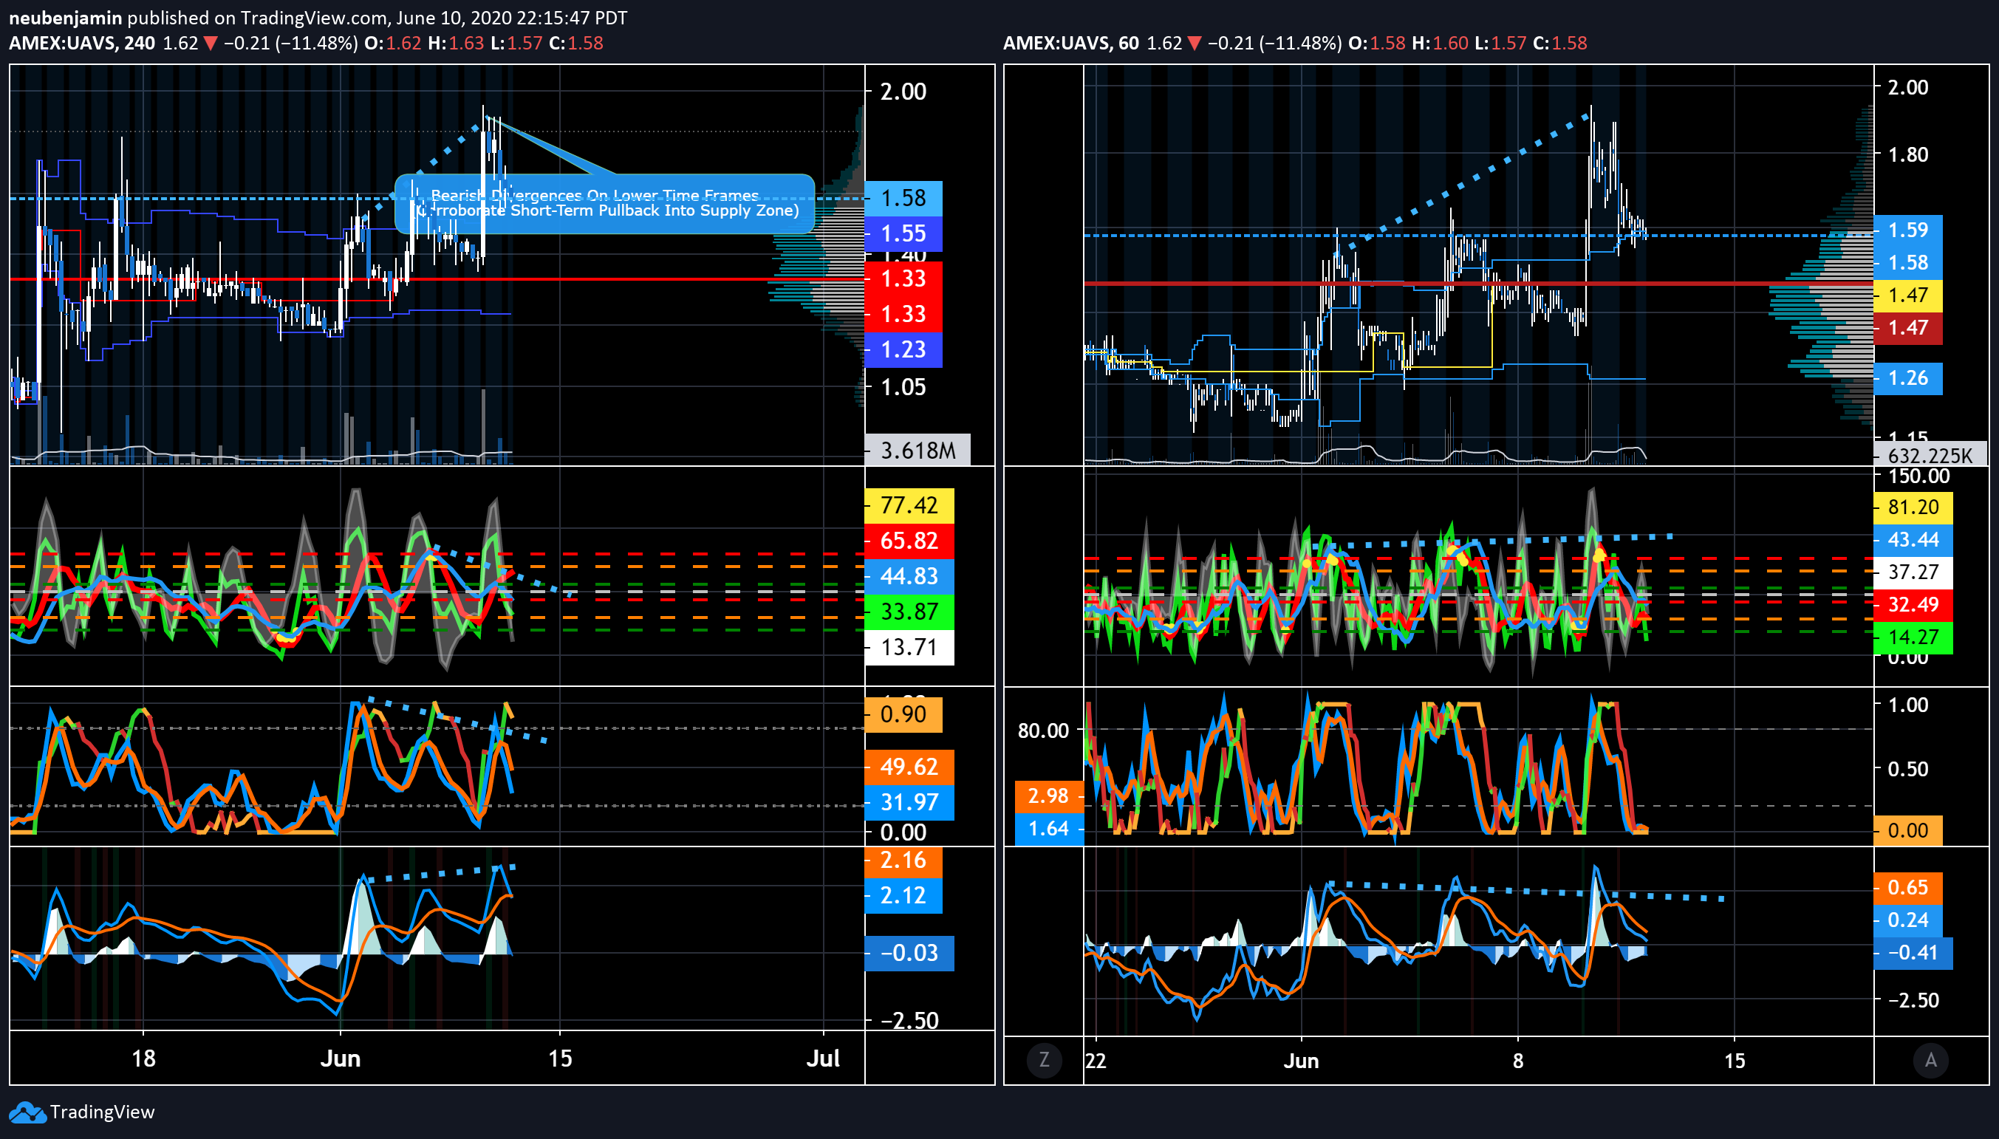Click the neubenjamin author name
Viewport: 1999px width, 1139px height.
pyautogui.click(x=65, y=17)
